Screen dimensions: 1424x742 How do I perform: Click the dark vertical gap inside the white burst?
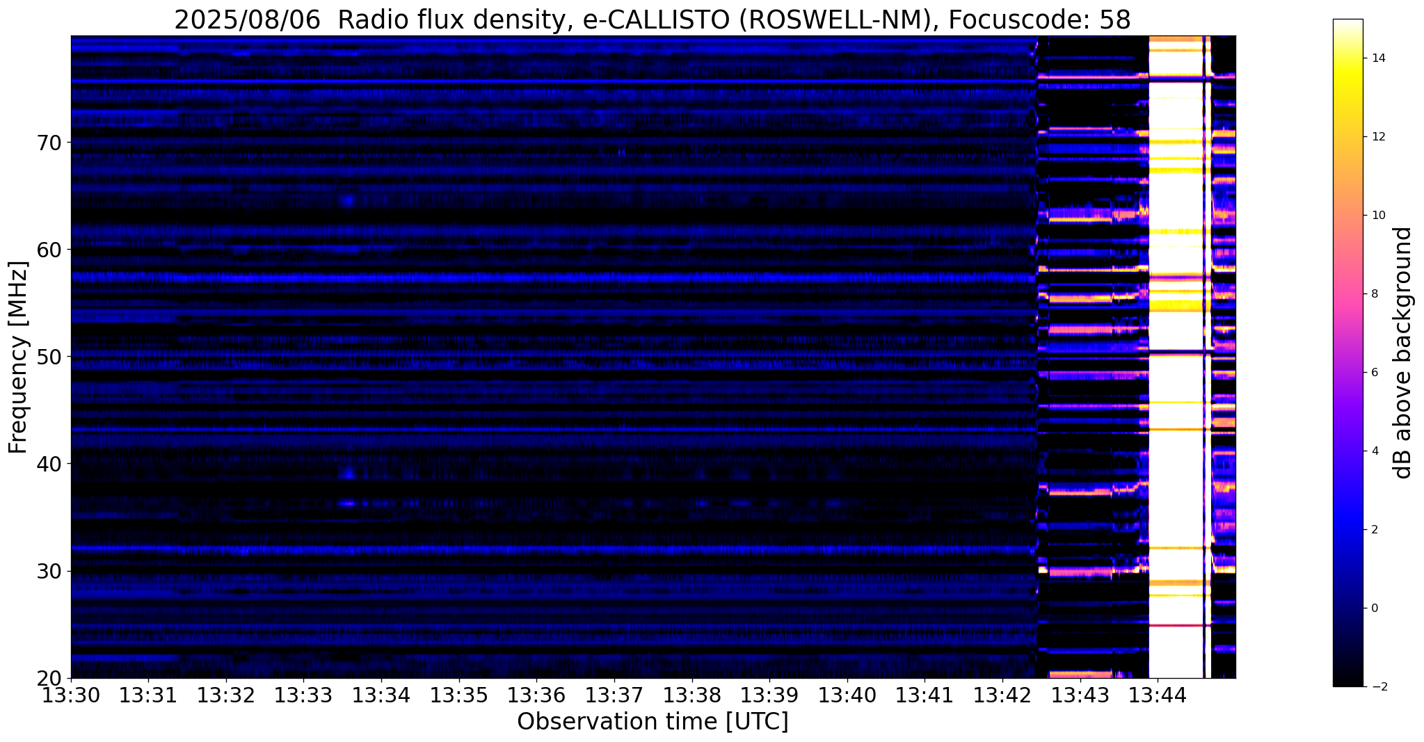pos(1203,357)
